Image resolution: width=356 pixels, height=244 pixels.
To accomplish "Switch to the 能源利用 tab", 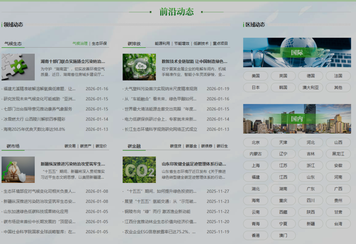I will click(x=162, y=43).
